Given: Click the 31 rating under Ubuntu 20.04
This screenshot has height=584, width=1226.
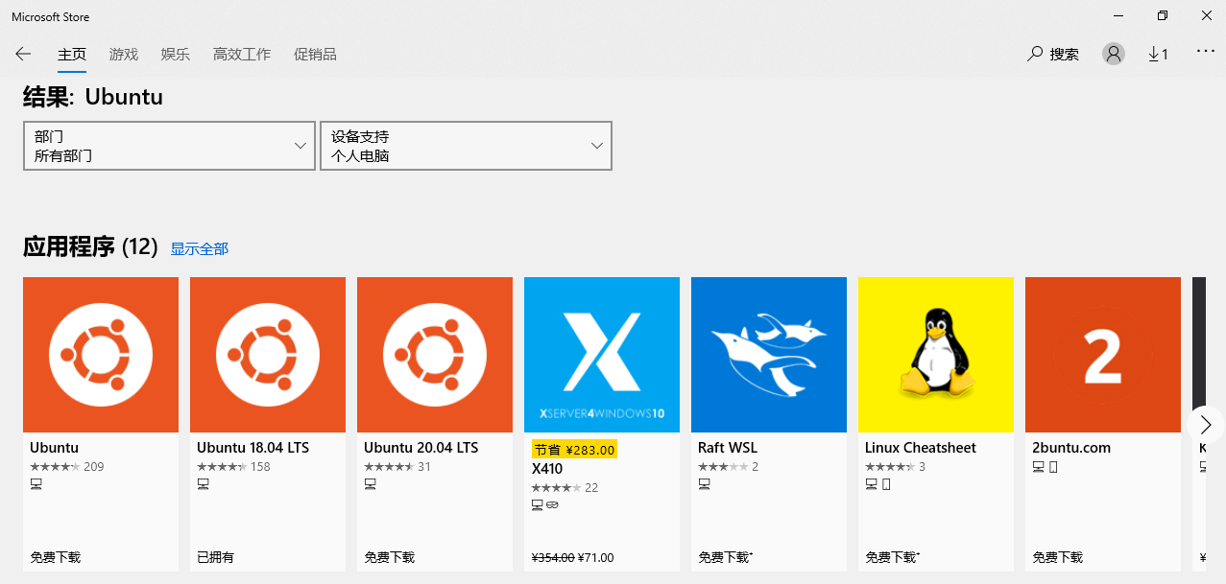Looking at the screenshot, I should (424, 467).
